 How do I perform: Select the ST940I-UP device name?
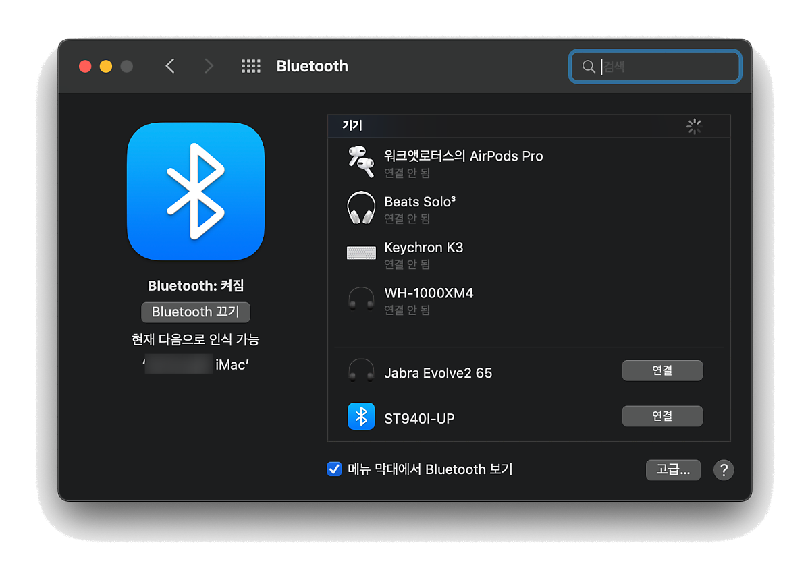tap(419, 419)
